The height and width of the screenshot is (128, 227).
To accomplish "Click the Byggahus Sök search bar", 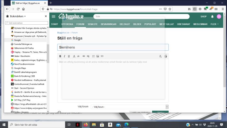I will point(141,17).
